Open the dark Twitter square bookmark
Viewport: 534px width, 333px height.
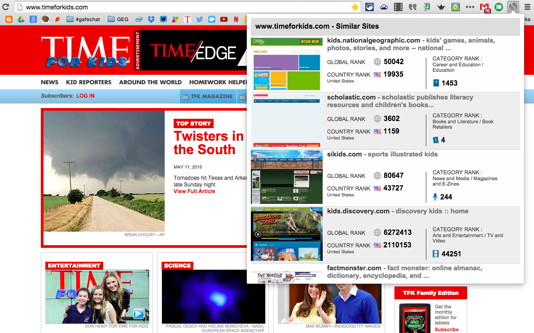point(163,19)
